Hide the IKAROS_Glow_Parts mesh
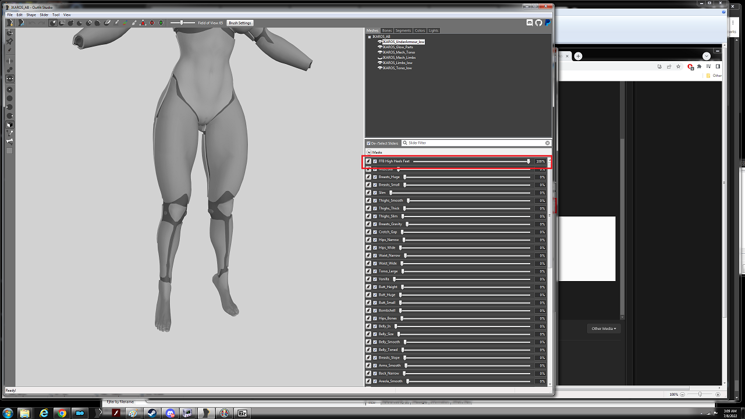This screenshot has height=419, width=745. [x=380, y=47]
